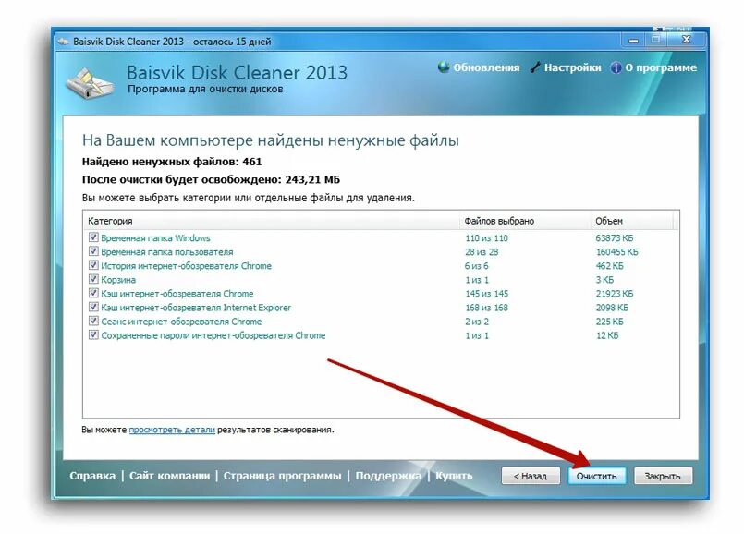Click the info icon next to О программе
Screen dimensions: 744x534
point(616,67)
